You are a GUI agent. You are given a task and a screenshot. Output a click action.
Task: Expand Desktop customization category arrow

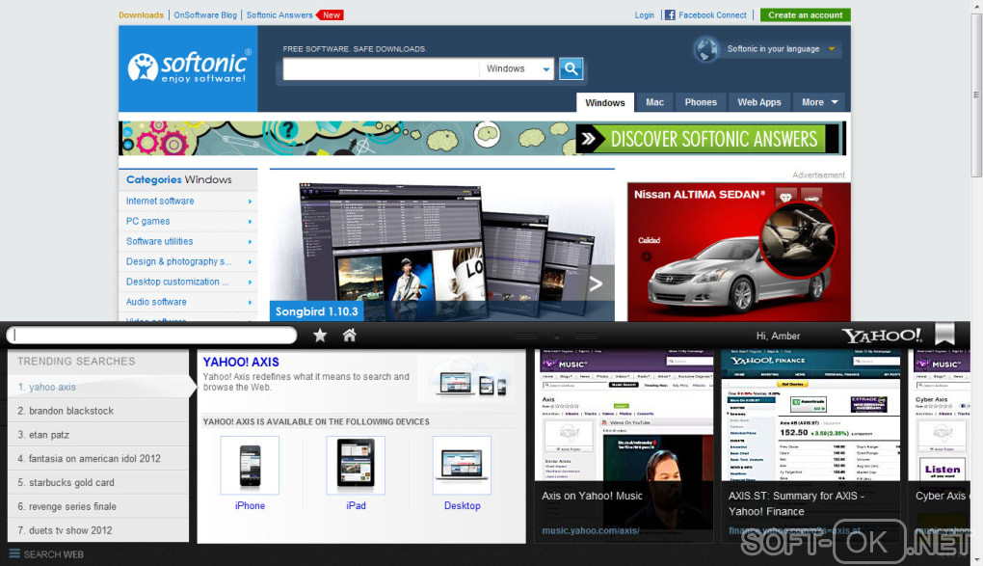(x=250, y=282)
